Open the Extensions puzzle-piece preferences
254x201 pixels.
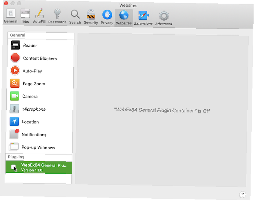143,18
